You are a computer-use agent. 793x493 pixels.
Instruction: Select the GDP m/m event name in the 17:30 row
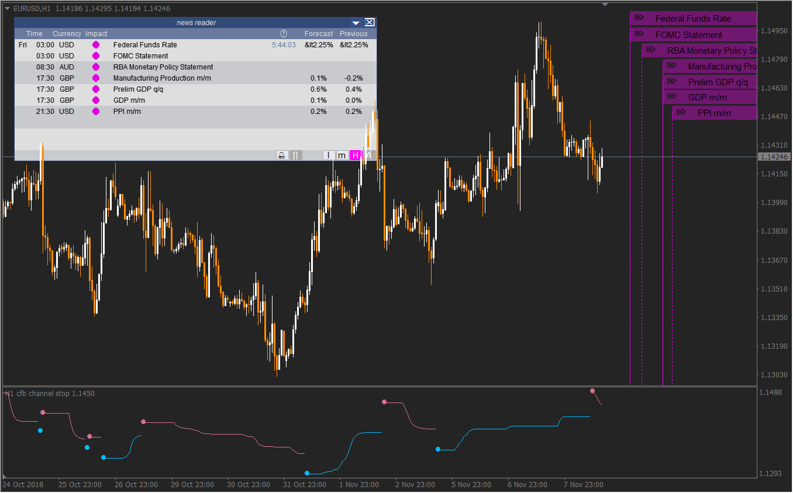click(129, 100)
